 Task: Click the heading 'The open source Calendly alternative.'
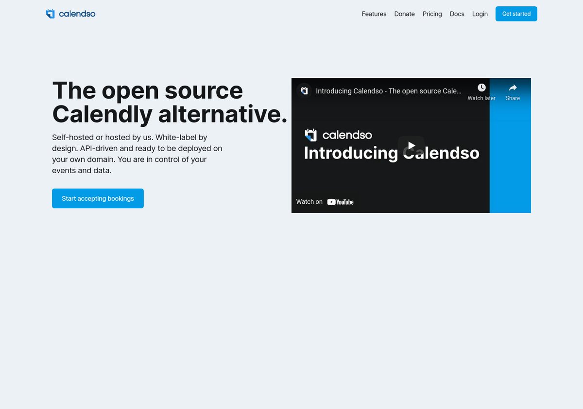pyautogui.click(x=170, y=102)
